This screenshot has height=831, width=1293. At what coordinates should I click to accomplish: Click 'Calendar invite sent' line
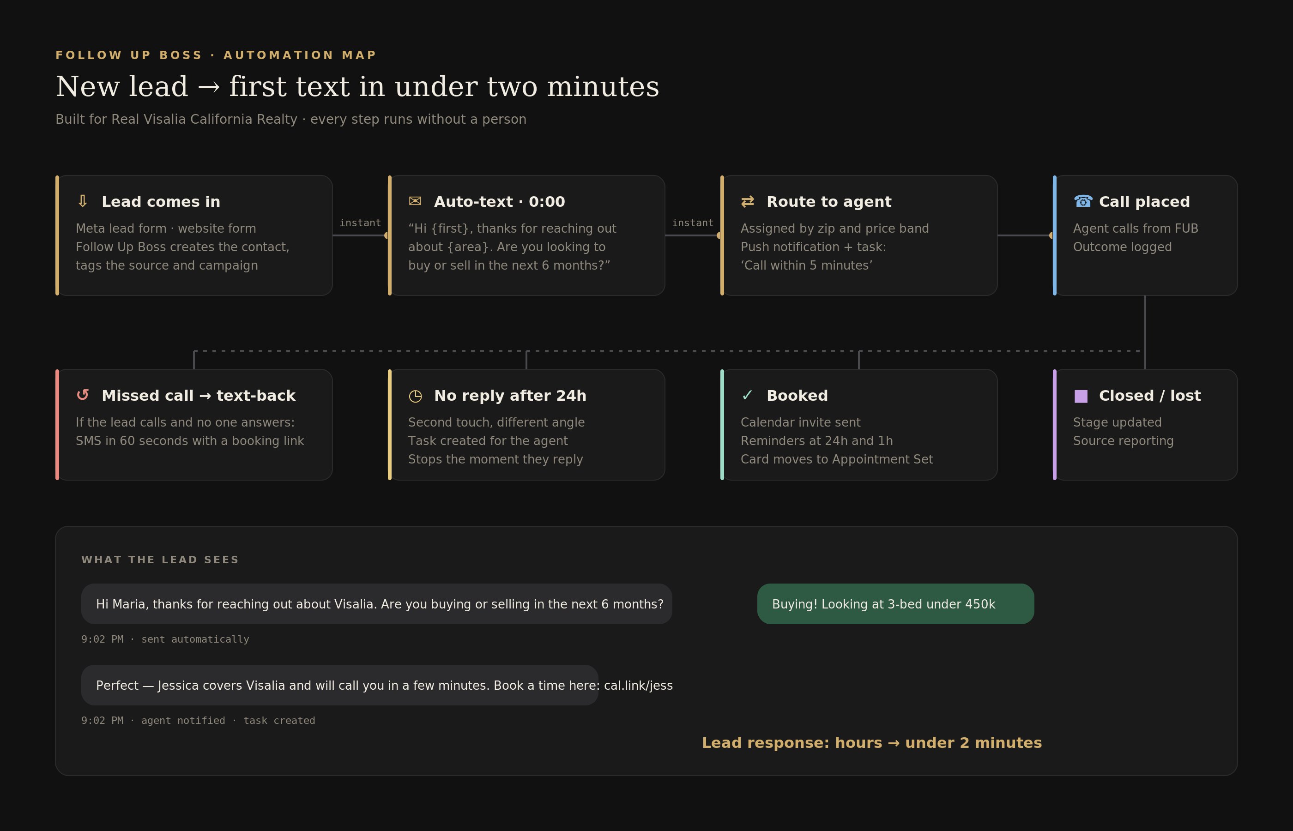point(800,422)
